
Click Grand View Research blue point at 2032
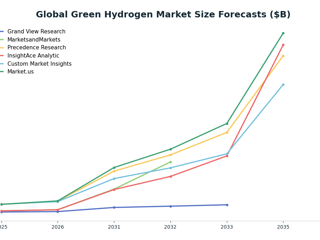[170, 206]
